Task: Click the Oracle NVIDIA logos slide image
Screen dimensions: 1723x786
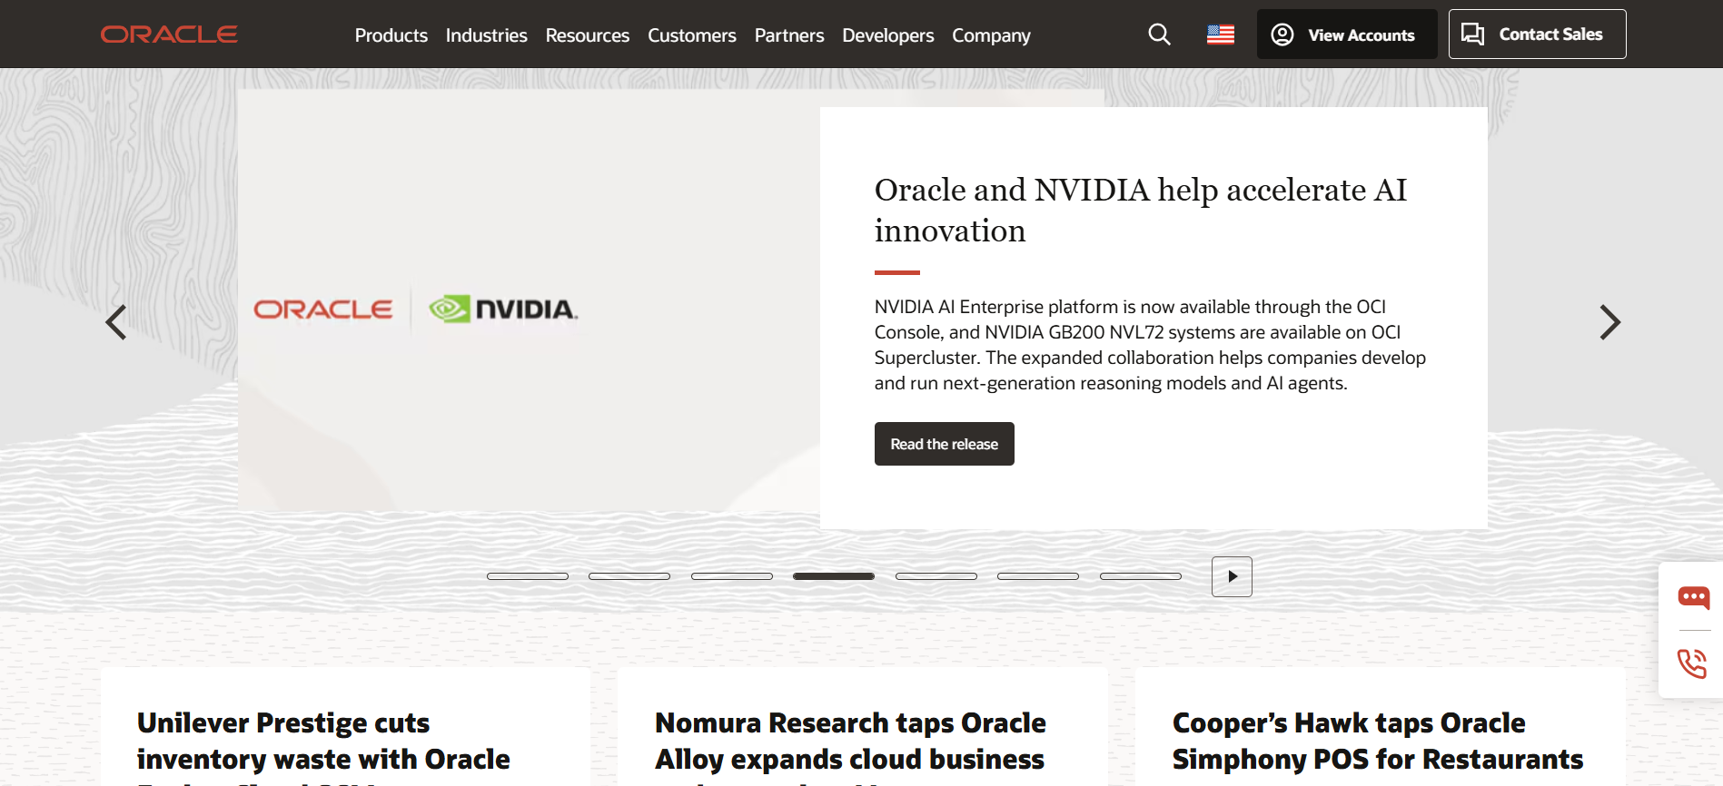Action: tap(529, 300)
